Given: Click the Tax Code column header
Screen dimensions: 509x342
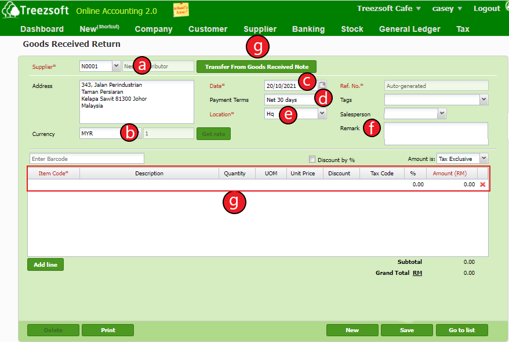Looking at the screenshot, I should pyautogui.click(x=381, y=173).
